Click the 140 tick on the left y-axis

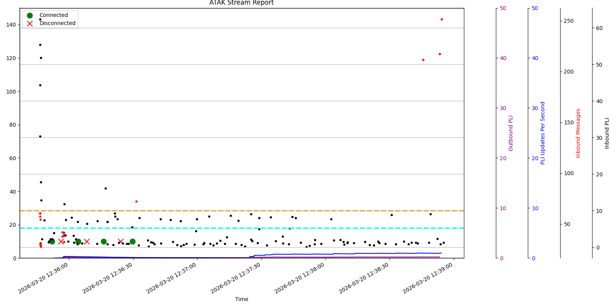click(11, 25)
